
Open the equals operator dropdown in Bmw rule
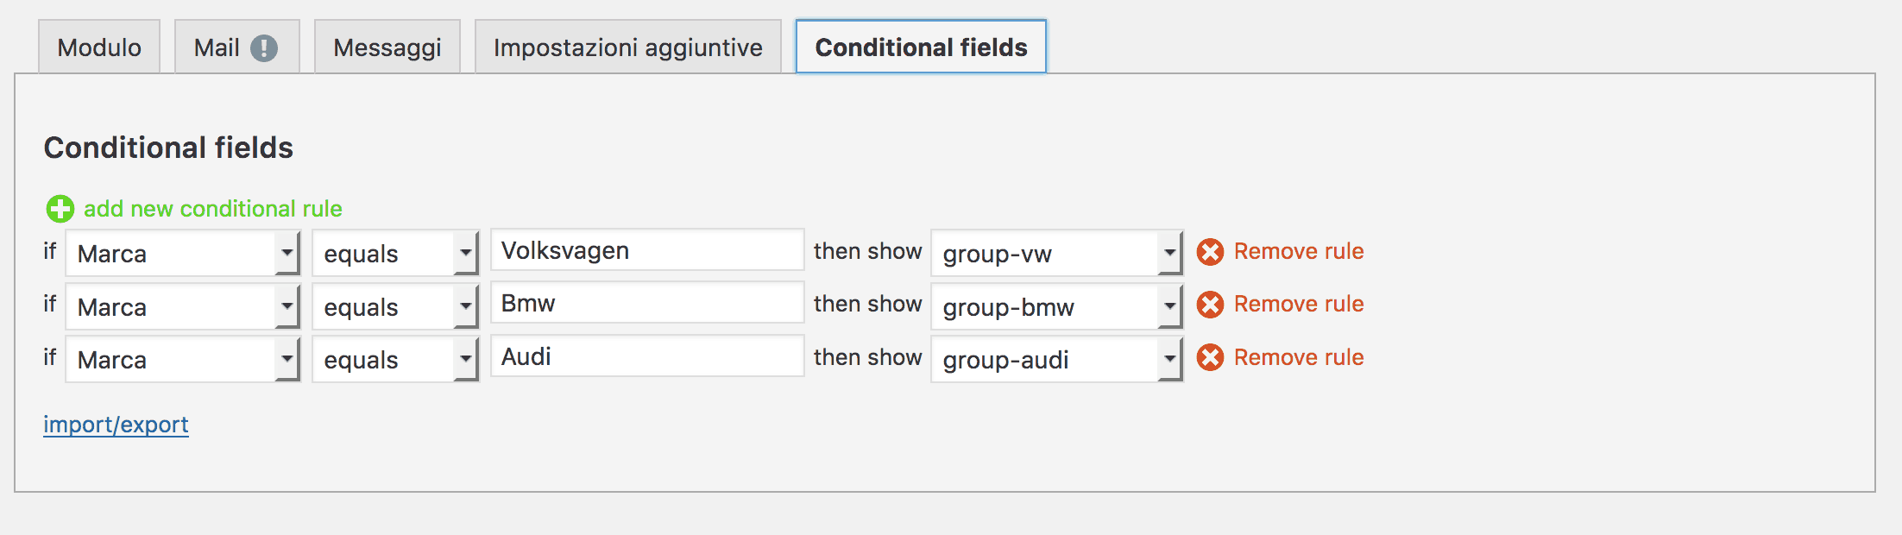395,306
